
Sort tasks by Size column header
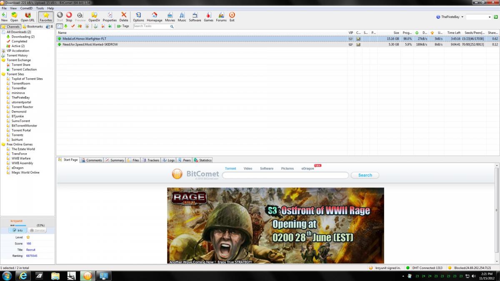click(x=389, y=32)
